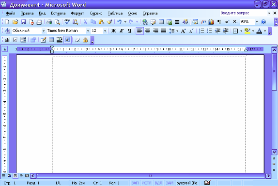Copy selection to clipboard
278x186 pixels.
tap(93, 22)
